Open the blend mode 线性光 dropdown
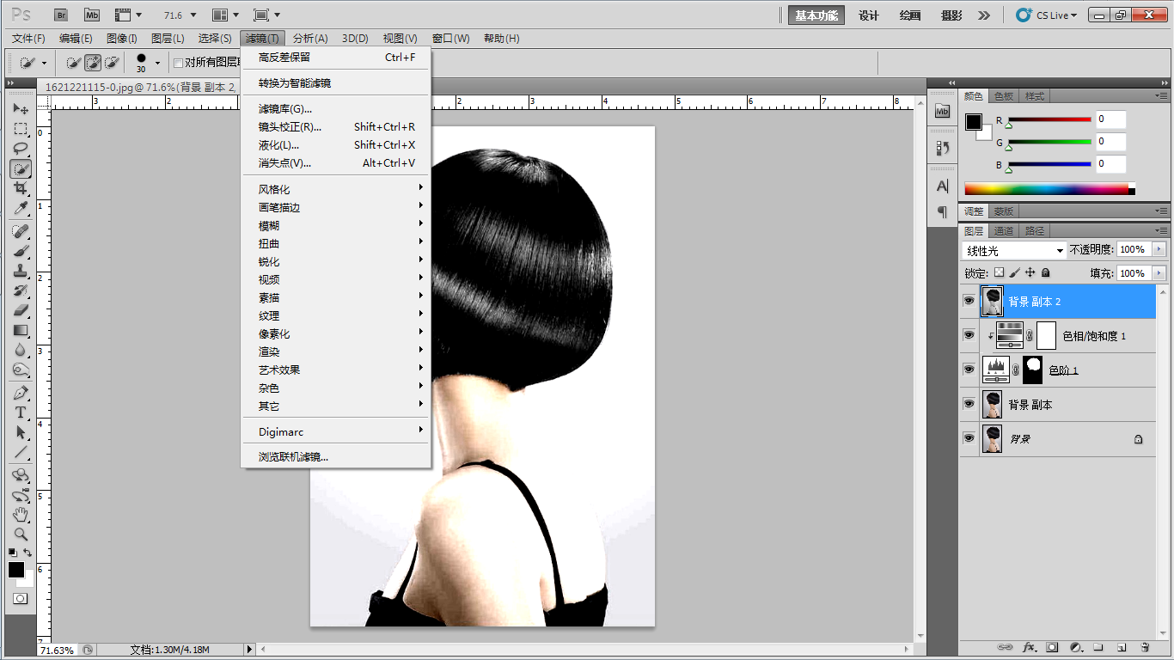Viewport: 1174px width, 660px height. tap(1014, 250)
